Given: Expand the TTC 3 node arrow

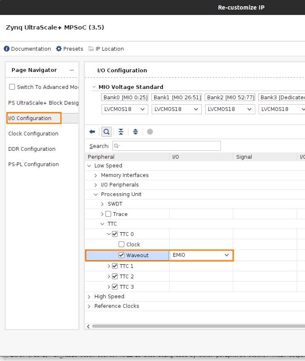Looking at the screenshot, I should tap(109, 287).
